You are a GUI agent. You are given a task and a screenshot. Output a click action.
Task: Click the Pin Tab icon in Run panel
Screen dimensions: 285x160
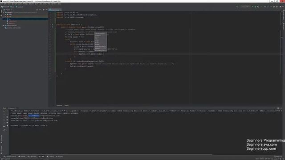(x=4, y=130)
